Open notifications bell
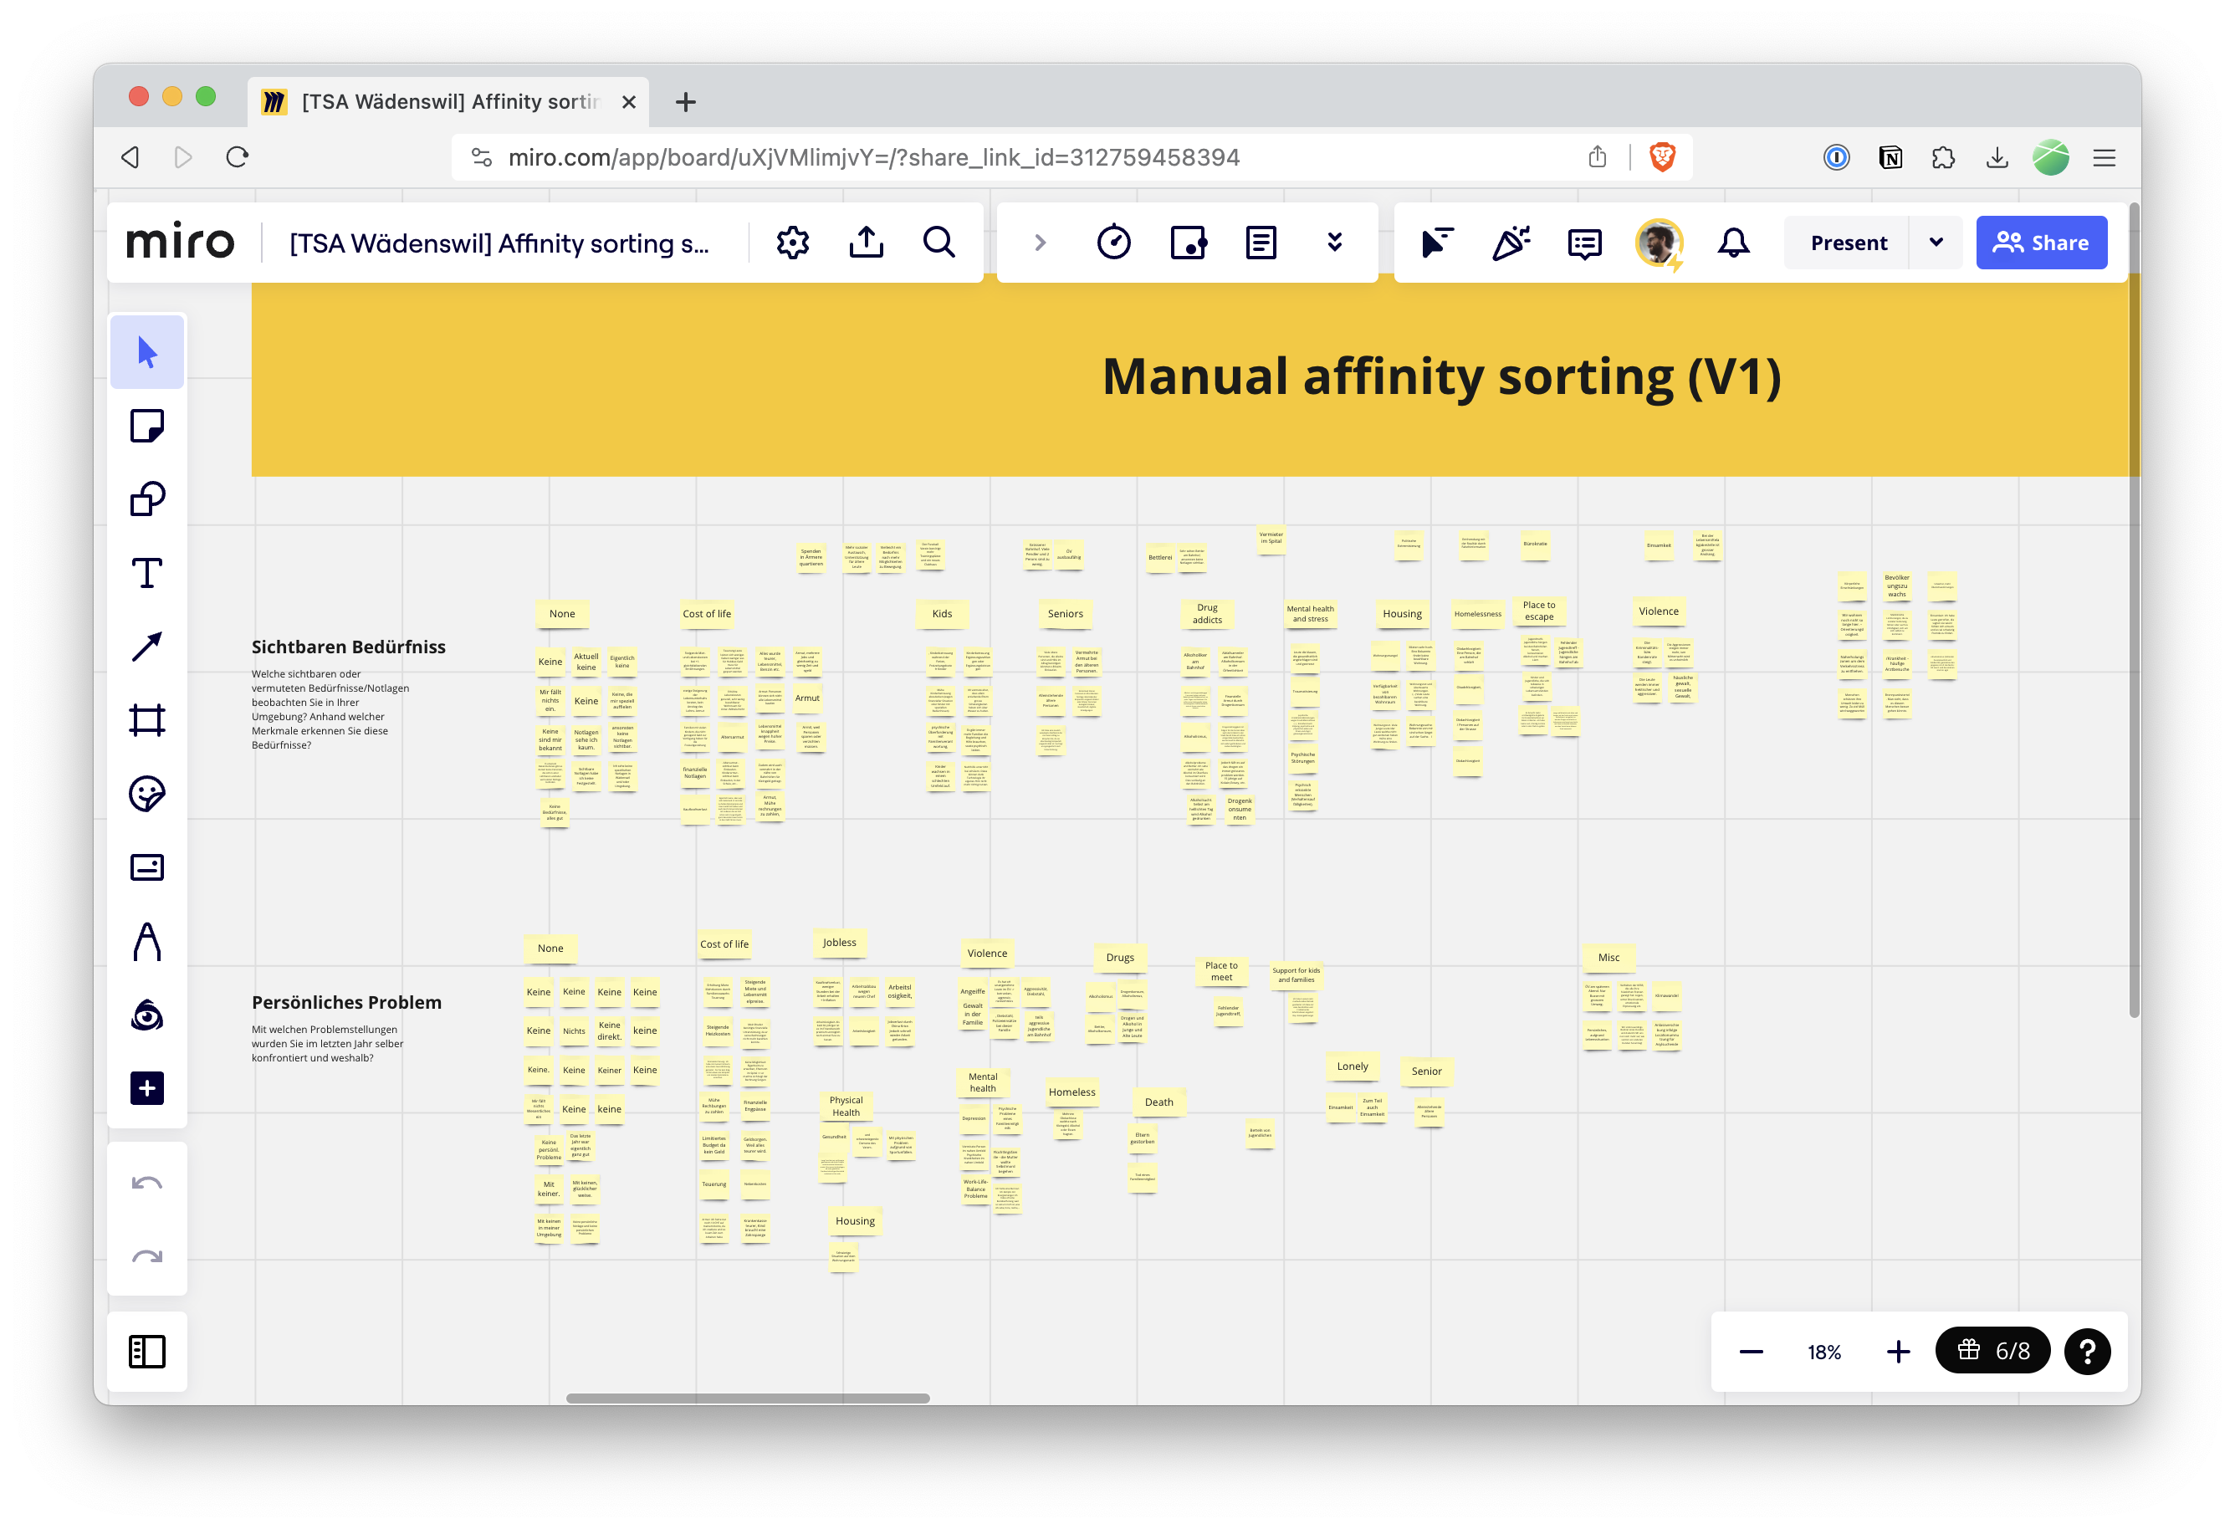The height and width of the screenshot is (1529, 2235). click(1733, 243)
